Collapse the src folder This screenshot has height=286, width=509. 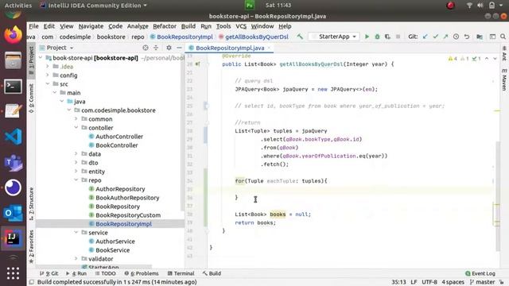coord(48,84)
